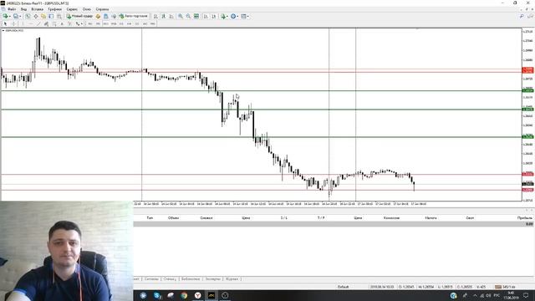Switch to M15 timeframe
535x301 pixels.
(x=106, y=24)
